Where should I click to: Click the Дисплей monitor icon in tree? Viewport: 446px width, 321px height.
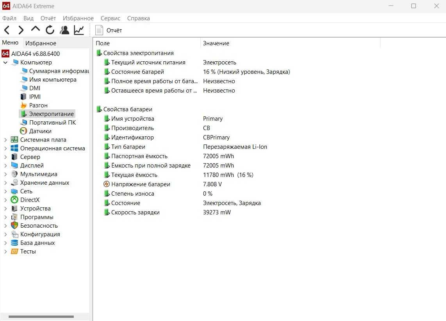click(x=14, y=165)
